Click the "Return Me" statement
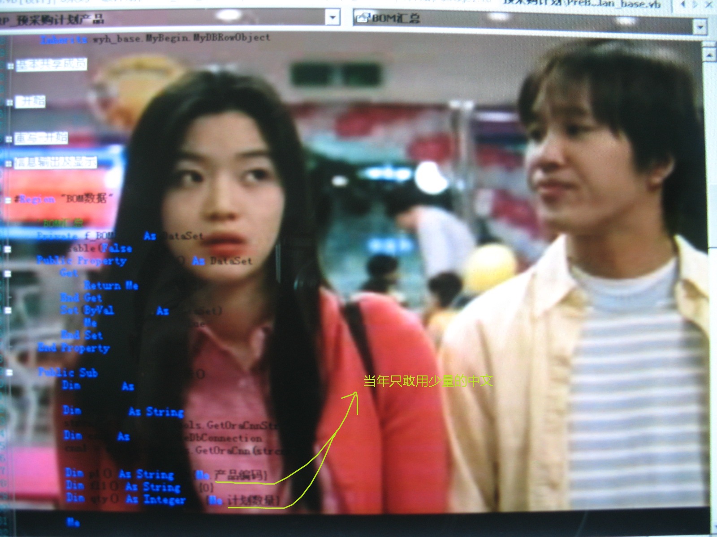The image size is (717, 537). pos(111,285)
